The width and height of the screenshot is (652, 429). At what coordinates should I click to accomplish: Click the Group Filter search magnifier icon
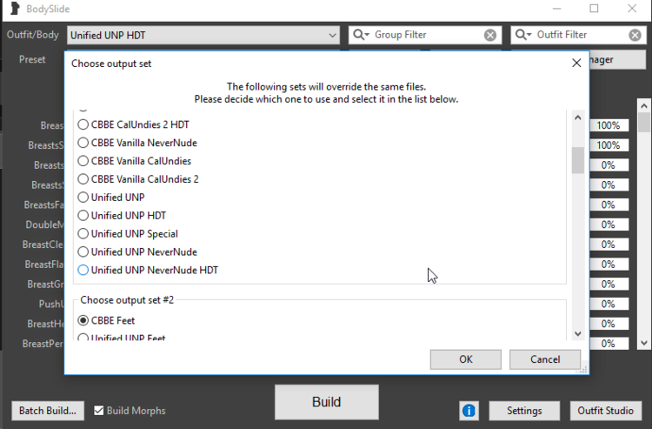pos(361,35)
